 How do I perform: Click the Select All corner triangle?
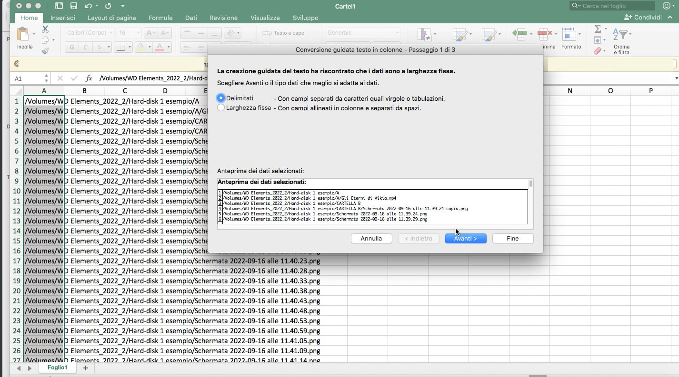(17, 91)
